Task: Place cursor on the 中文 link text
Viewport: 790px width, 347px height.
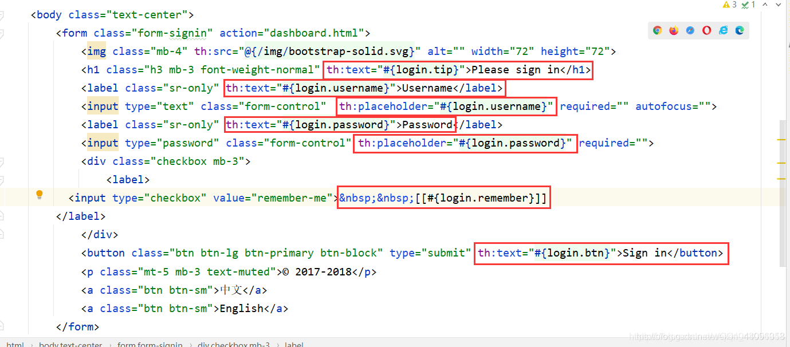Action: click(232, 290)
